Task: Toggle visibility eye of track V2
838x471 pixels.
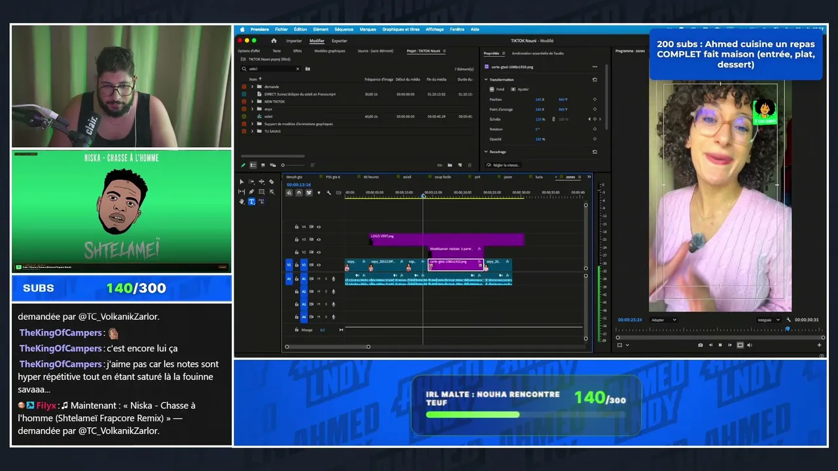Action: coord(319,253)
